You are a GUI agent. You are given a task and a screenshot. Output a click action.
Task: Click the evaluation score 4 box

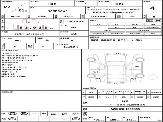152,8
